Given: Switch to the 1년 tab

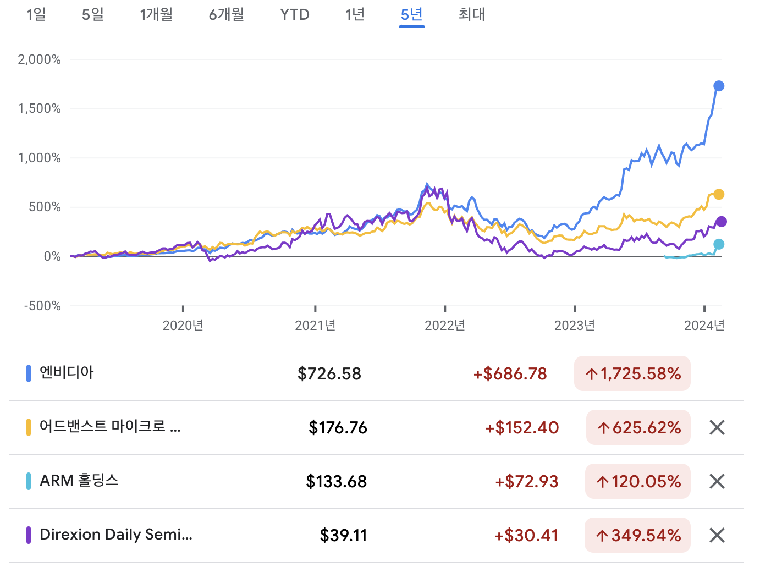Looking at the screenshot, I should [355, 14].
